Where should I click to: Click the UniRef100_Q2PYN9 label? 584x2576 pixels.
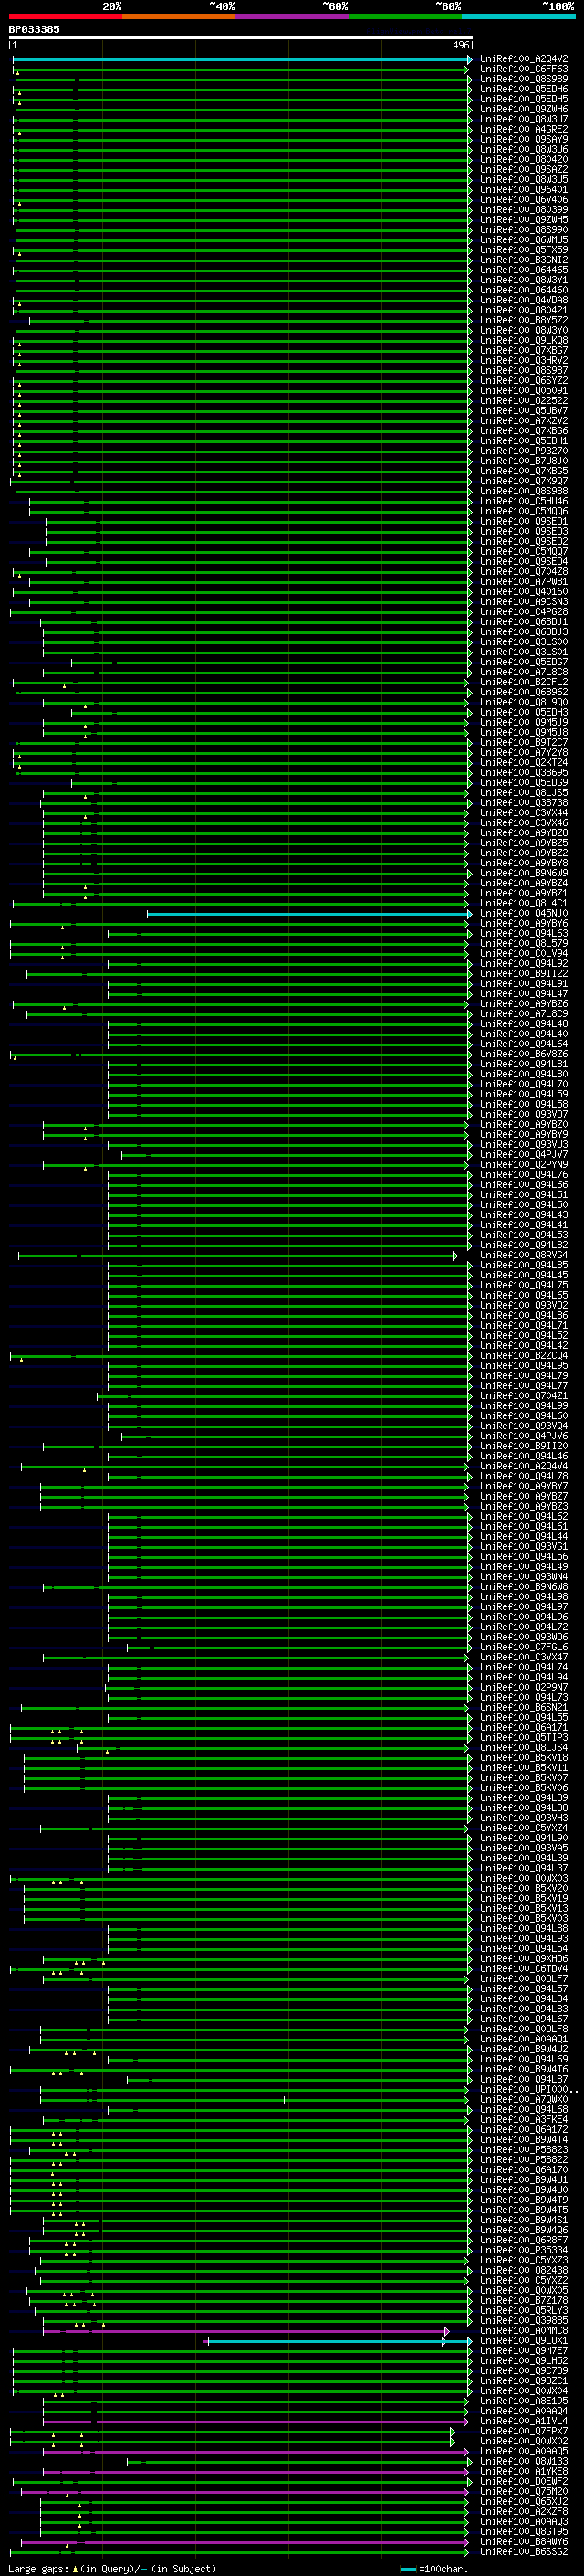pyautogui.click(x=524, y=1165)
